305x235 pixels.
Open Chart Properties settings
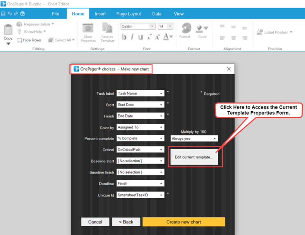pyautogui.click(x=88, y=33)
